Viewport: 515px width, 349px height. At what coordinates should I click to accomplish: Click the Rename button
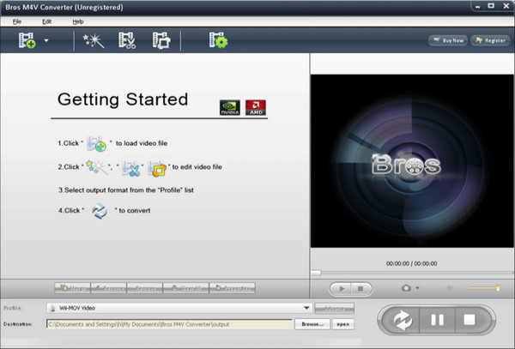tap(109, 288)
